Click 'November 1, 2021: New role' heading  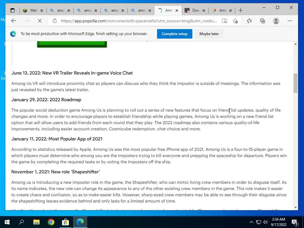56,172
